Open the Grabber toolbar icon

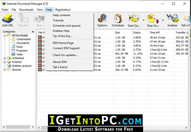tap(172, 18)
